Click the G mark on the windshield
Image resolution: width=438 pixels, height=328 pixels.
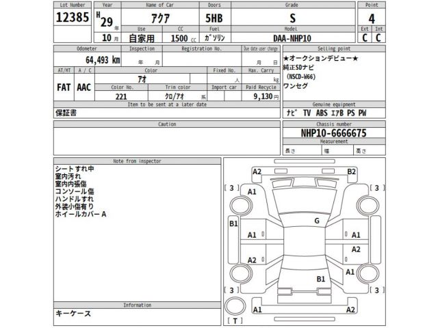coord(316,221)
